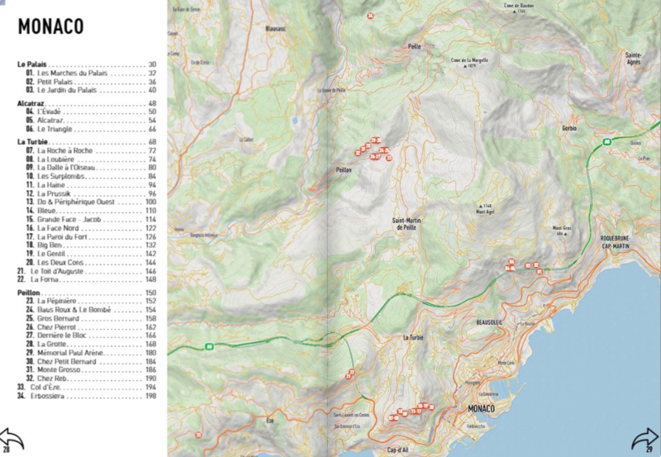Go forward with the page 29 arrow

pos(645,440)
